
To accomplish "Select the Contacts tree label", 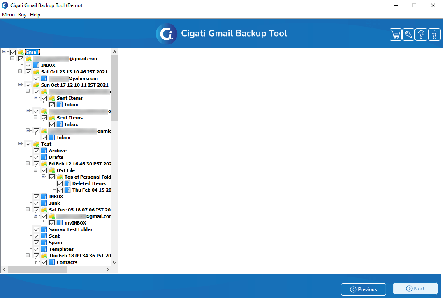I will pos(67,262).
